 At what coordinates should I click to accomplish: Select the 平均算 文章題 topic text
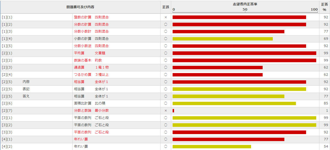click(90, 53)
